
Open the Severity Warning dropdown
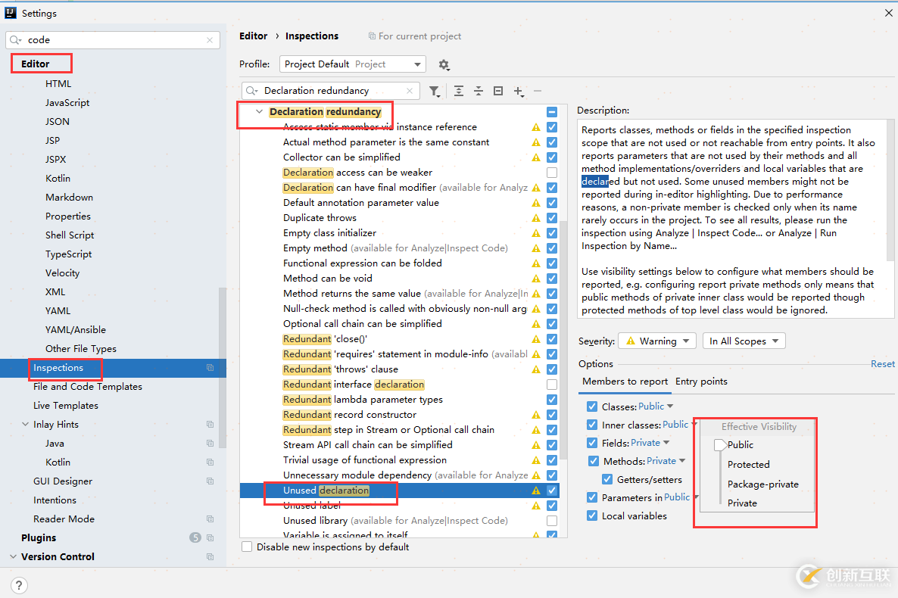coord(656,341)
